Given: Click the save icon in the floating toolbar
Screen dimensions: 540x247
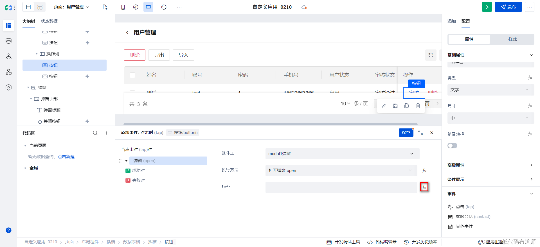Looking at the screenshot, I should 395,106.
